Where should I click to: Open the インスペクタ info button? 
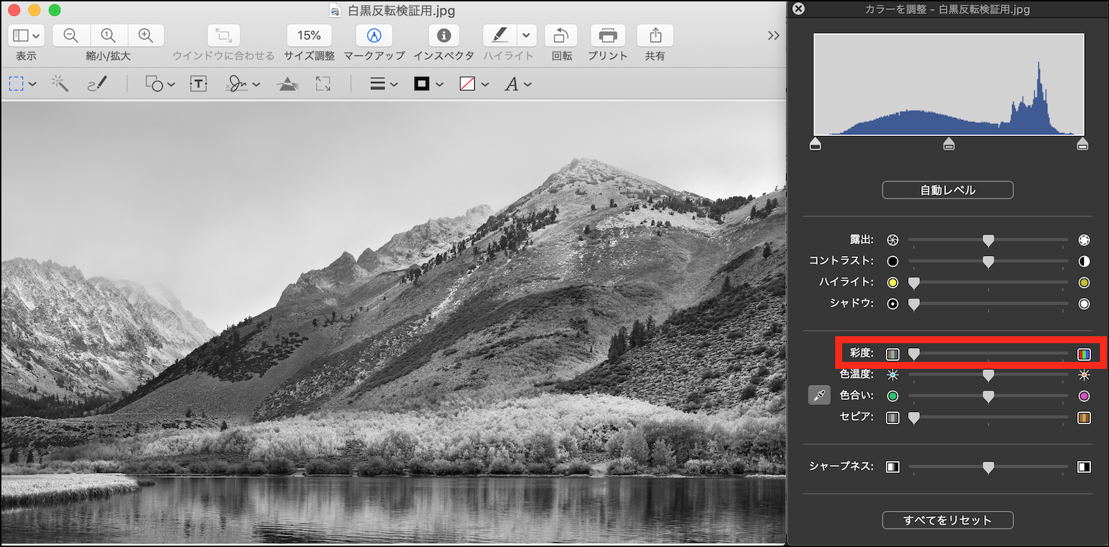pos(444,35)
